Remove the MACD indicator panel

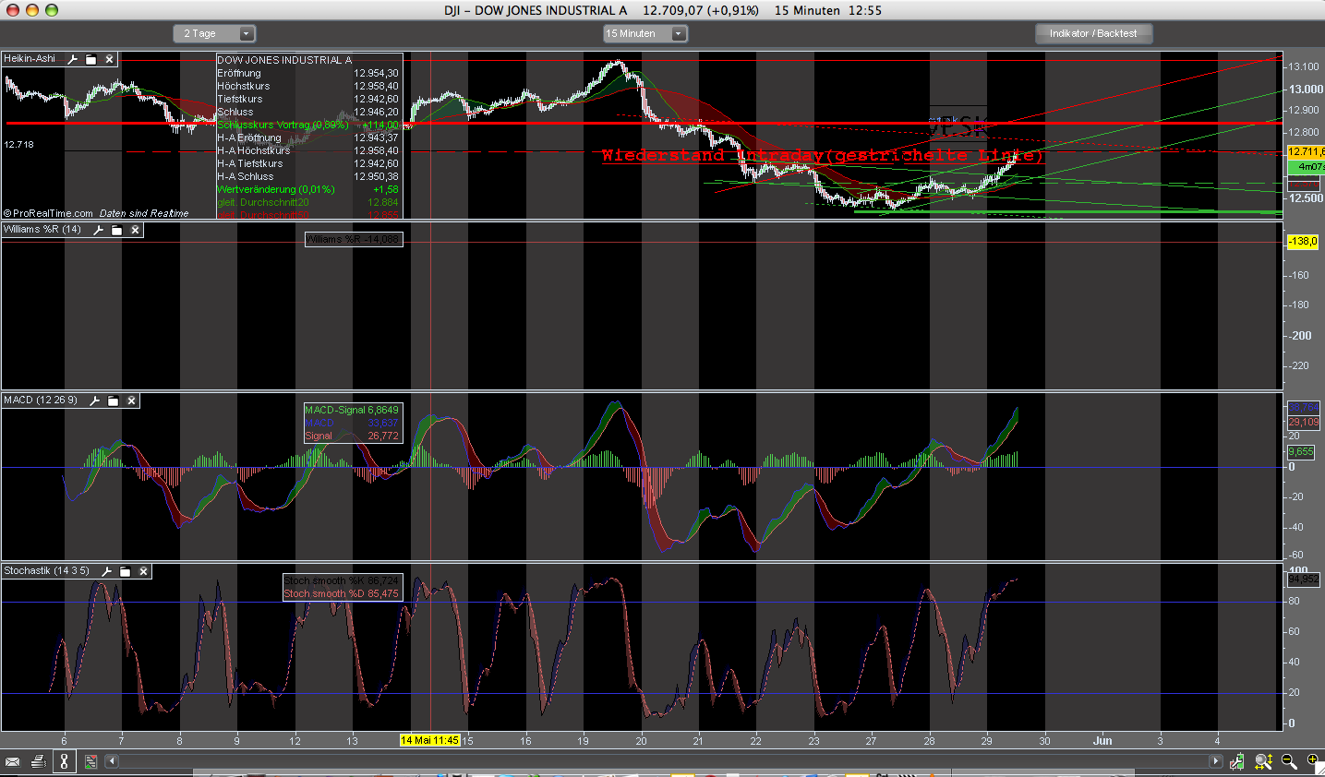pyautogui.click(x=131, y=400)
